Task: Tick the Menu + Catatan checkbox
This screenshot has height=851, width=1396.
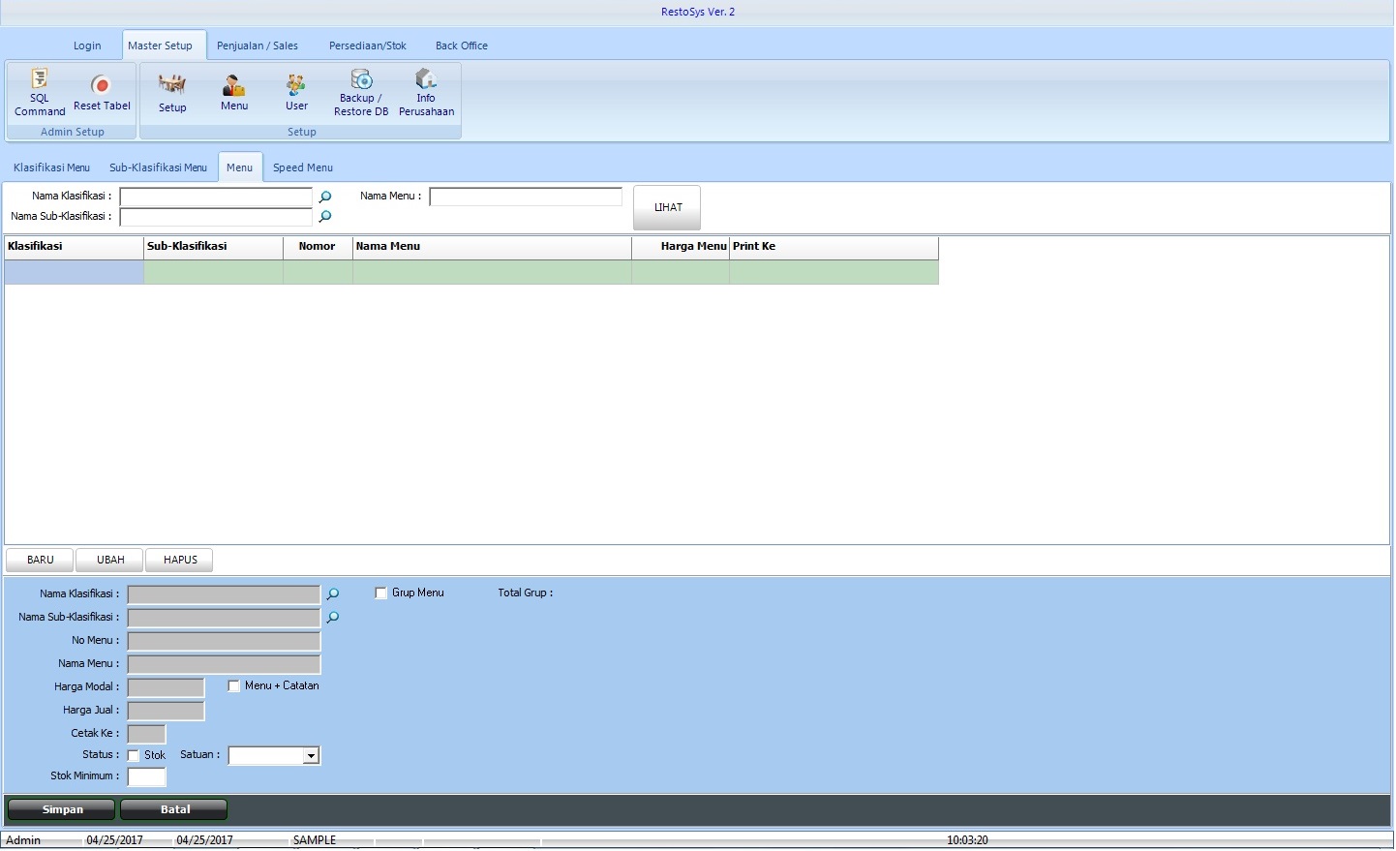Action: pyautogui.click(x=234, y=686)
